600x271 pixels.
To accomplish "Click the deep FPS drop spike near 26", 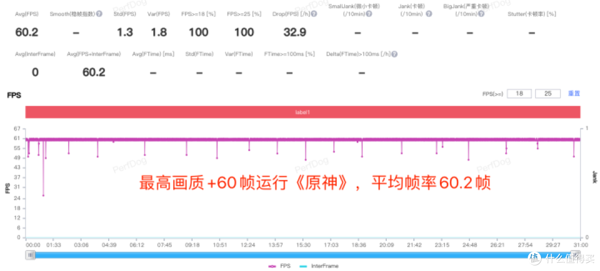I will [43, 195].
